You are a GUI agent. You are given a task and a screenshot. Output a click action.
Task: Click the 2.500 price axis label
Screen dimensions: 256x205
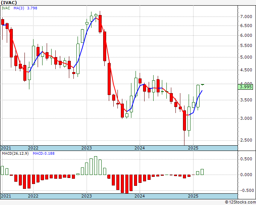coord(246,140)
